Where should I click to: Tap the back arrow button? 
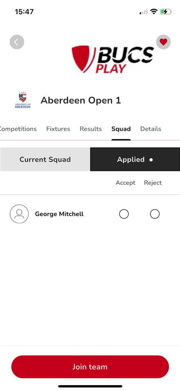coord(17,42)
